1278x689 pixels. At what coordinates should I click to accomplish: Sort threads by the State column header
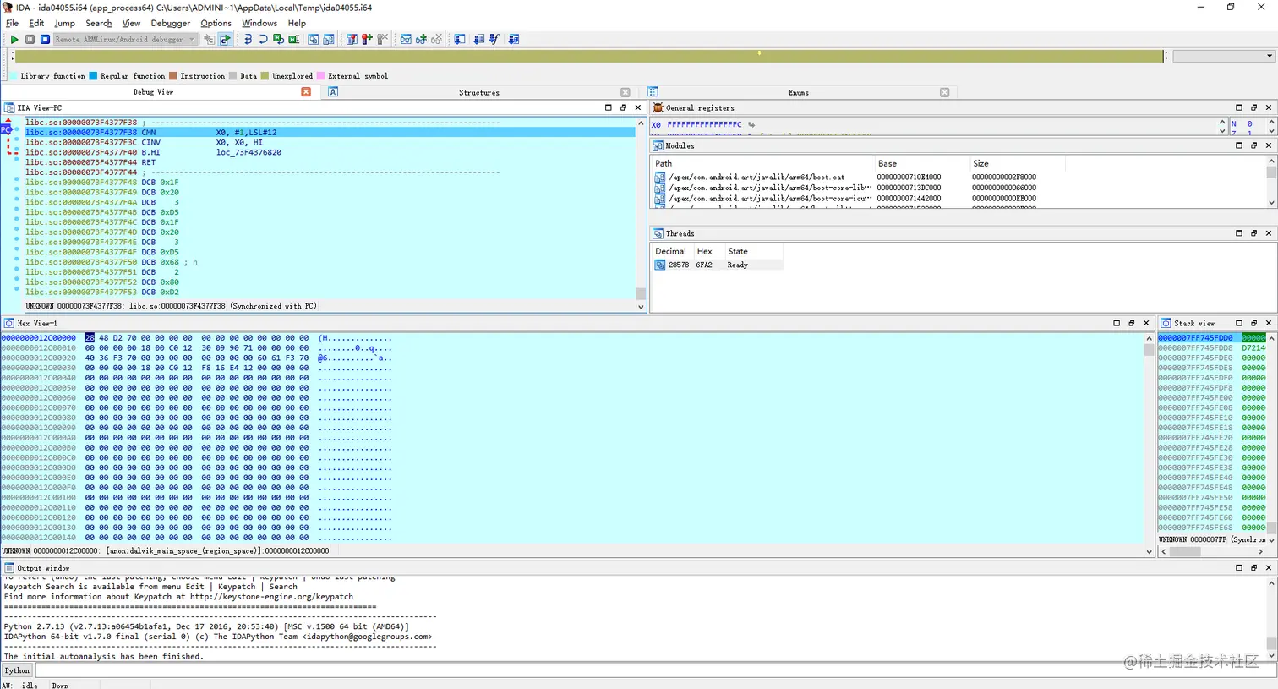pos(753,251)
